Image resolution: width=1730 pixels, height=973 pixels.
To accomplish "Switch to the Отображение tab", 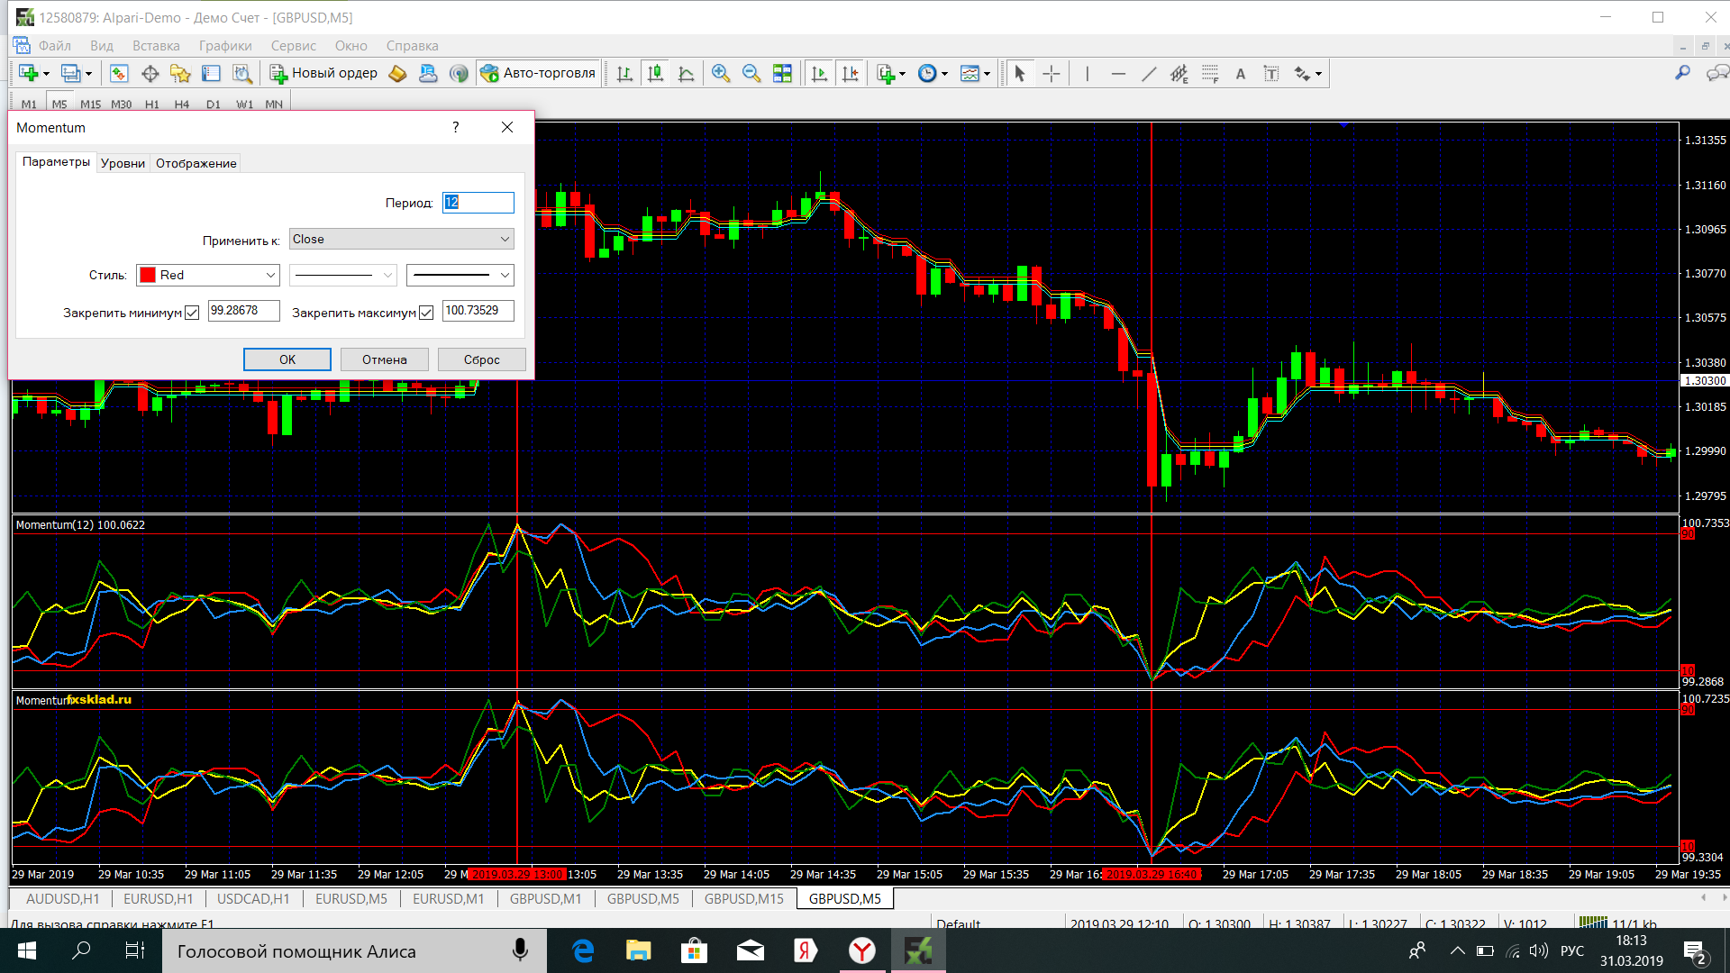I will 196,163.
